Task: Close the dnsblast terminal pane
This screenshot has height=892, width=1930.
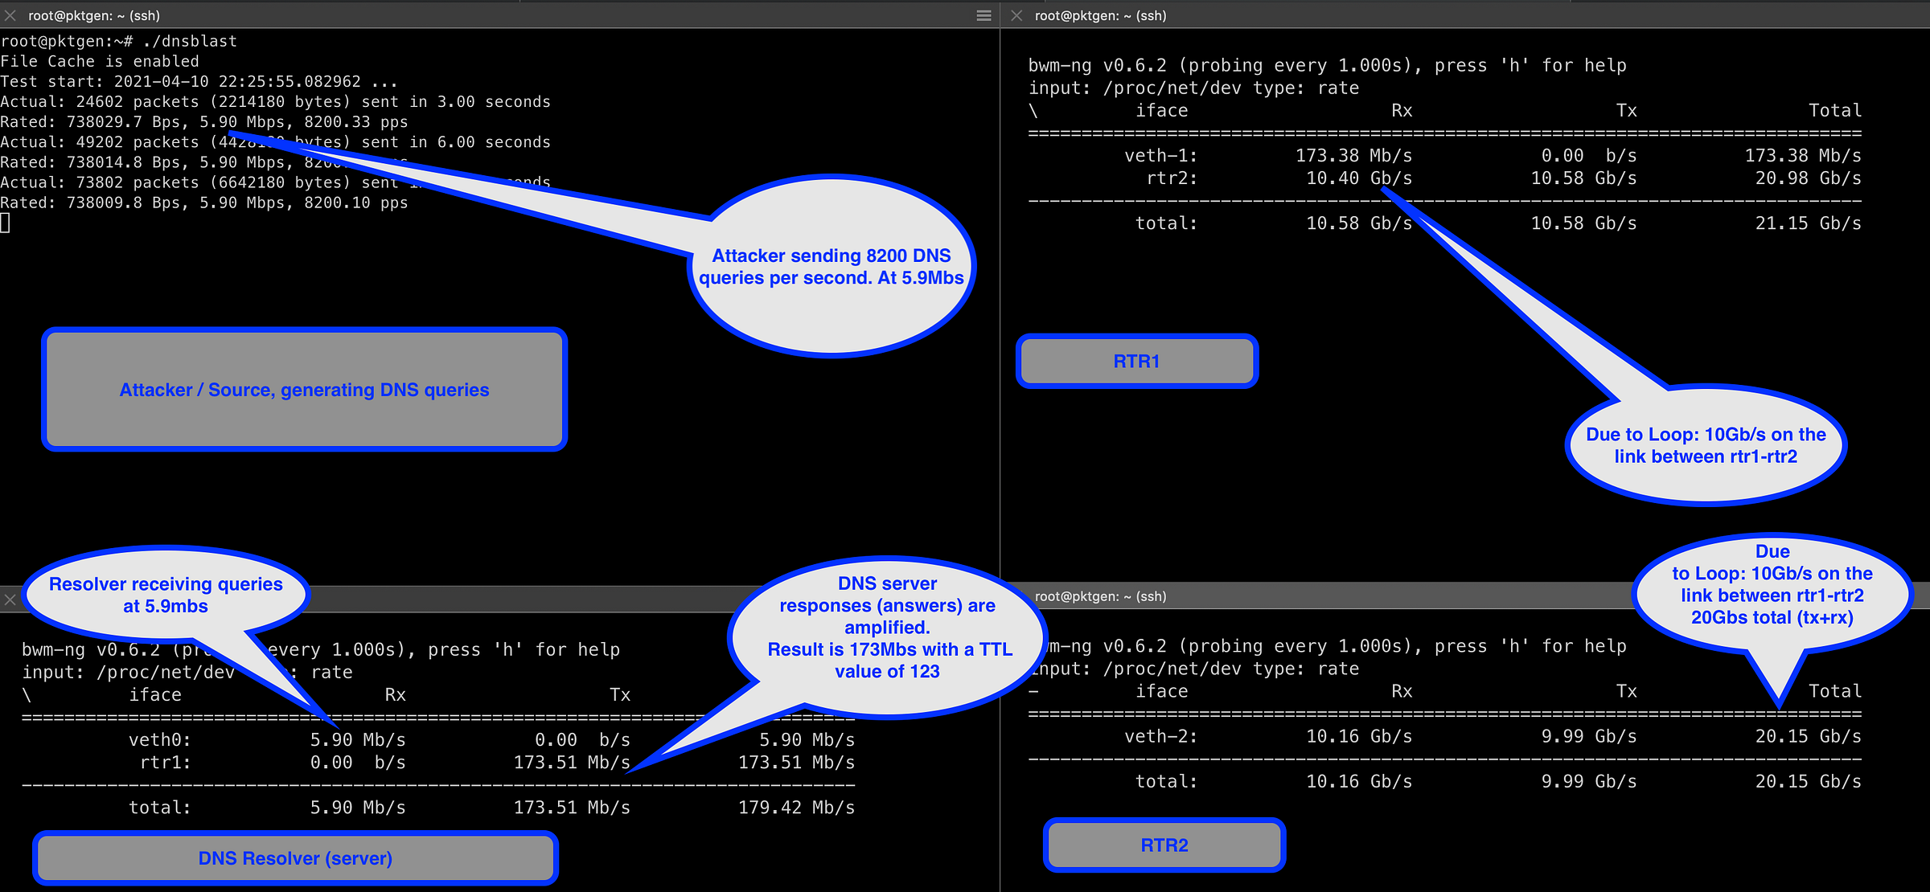Action: tap(10, 15)
